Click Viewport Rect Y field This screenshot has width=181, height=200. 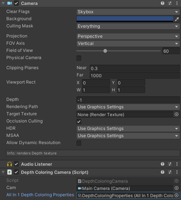tap(131, 83)
